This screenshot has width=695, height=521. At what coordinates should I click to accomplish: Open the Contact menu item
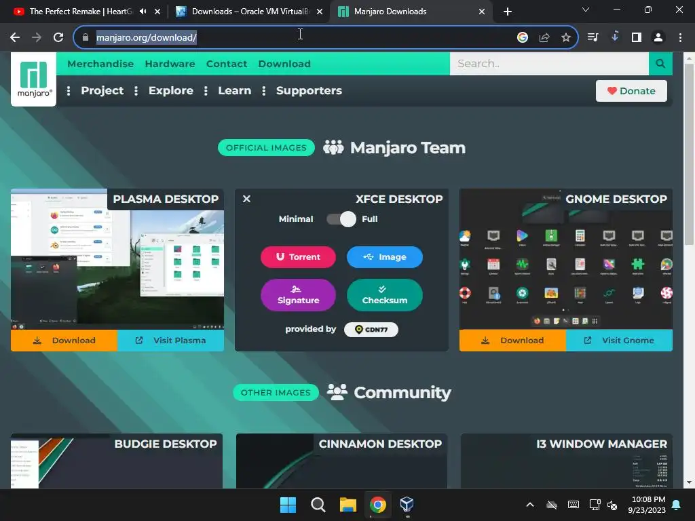coord(227,64)
